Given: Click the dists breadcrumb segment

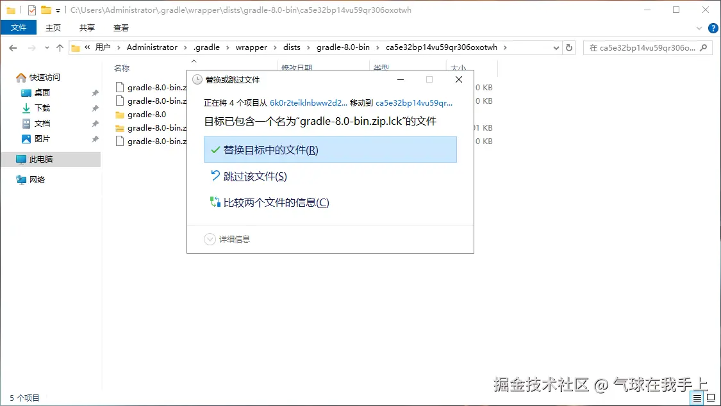Looking at the screenshot, I should pos(292,47).
